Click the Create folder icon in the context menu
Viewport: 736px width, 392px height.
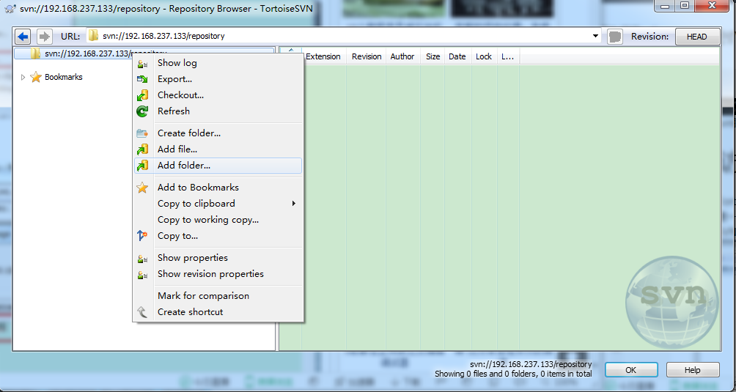point(142,133)
